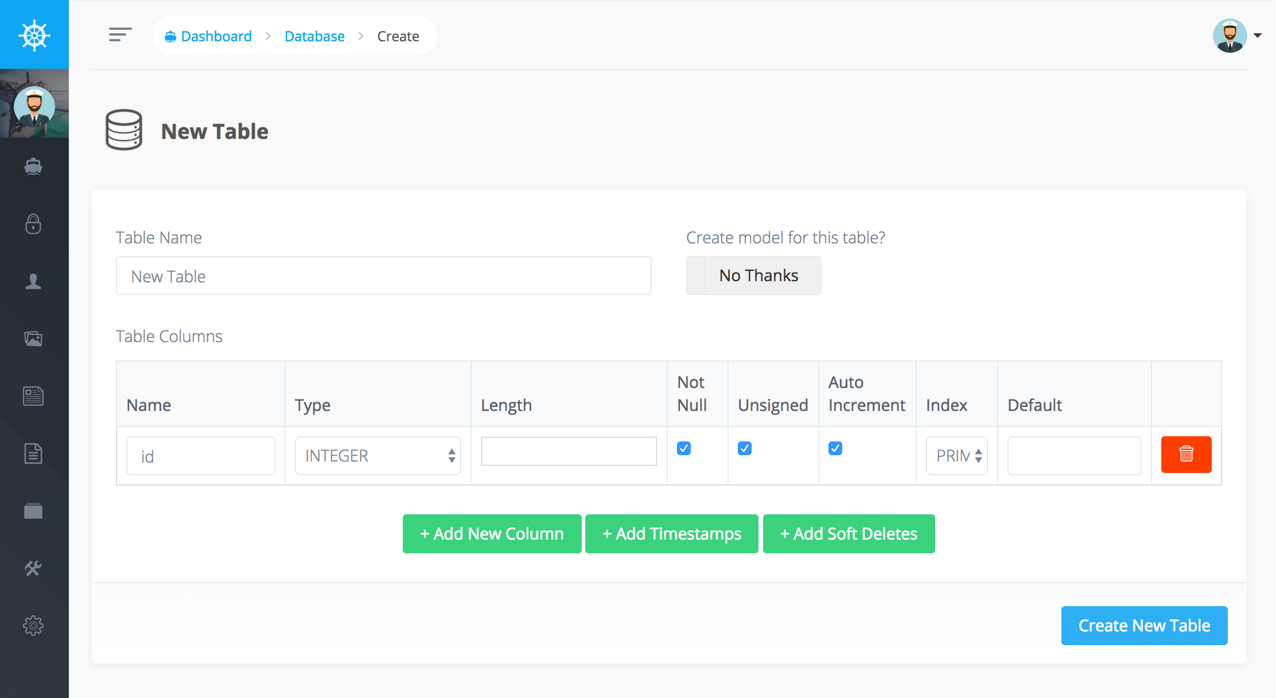Click the Voyager helm wheel logo

[34, 35]
